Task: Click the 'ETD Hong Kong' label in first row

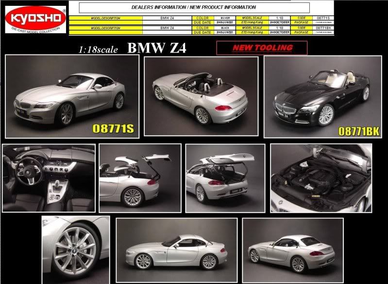Action: point(252,22)
